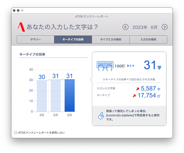Image resolution: width=184 pixels, height=153 pixels.
Task: Click the control+delete tip text
Action: click(x=133, y=115)
